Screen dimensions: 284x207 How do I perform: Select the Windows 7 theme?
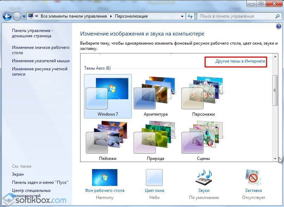[108, 96]
